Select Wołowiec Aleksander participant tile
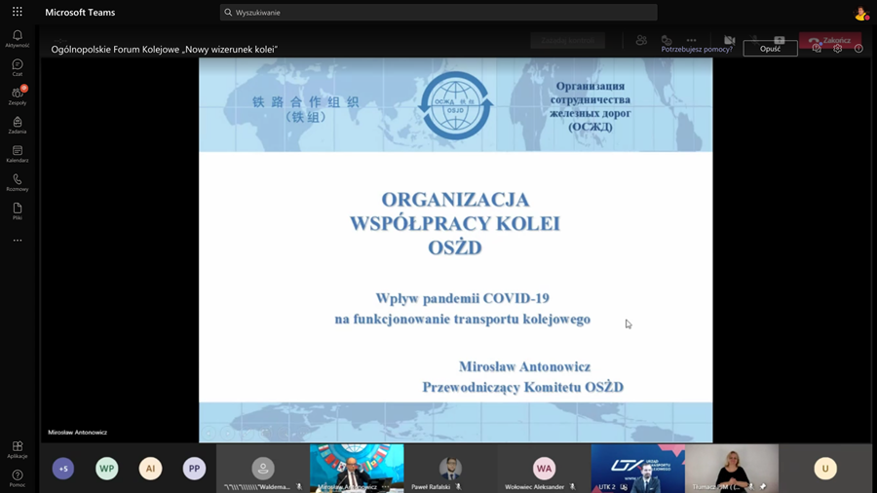 [544, 469]
